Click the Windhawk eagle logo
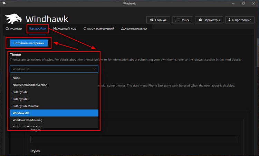Image resolution: width=259 pixels, height=156 pixels. click(x=13, y=19)
